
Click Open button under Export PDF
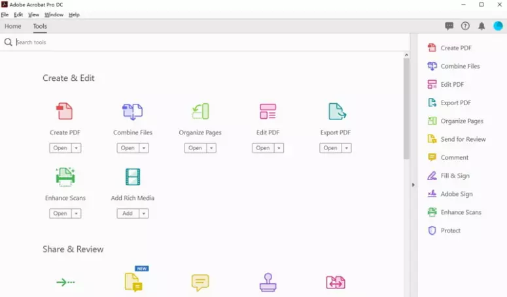pyautogui.click(x=331, y=148)
